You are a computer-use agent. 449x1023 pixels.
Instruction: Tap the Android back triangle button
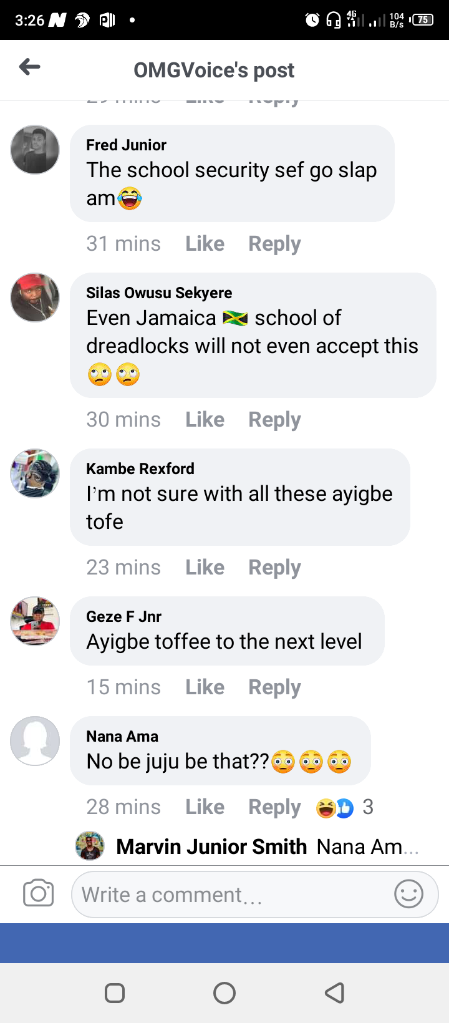click(x=335, y=992)
